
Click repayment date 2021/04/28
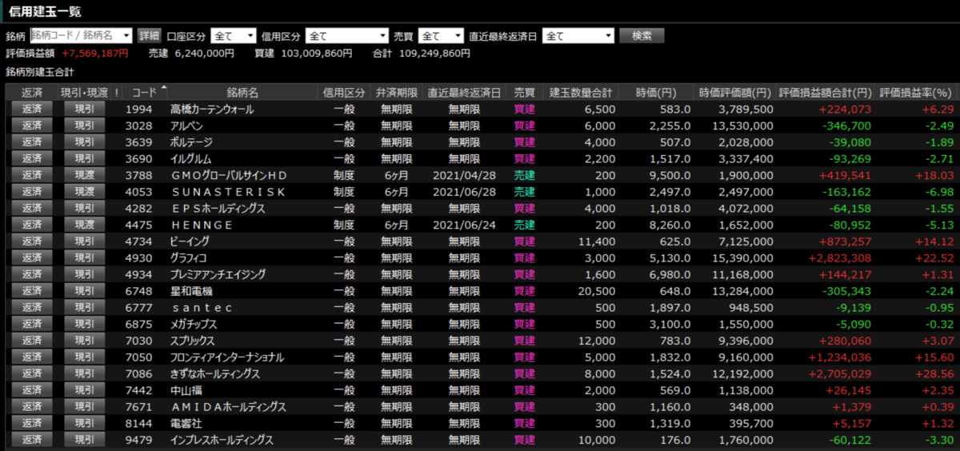click(x=464, y=175)
